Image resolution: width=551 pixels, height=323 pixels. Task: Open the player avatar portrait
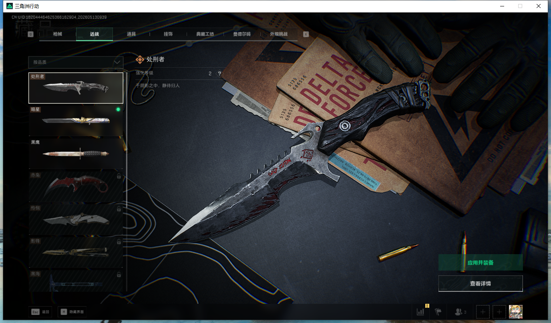(516, 312)
